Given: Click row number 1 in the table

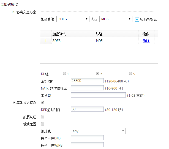Looking at the screenshot, I should (46, 41).
